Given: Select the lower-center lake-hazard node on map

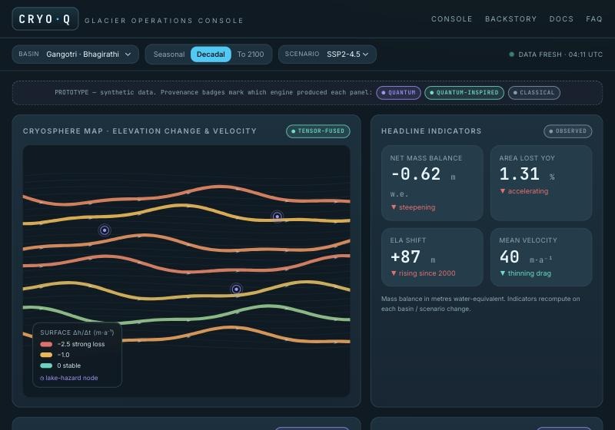Looking at the screenshot, I should tap(236, 289).
